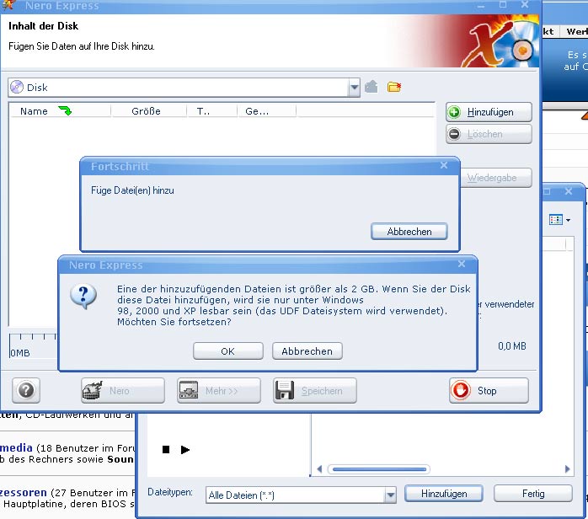Sort by the Größe column header
Viewport: 588px width, 519px height.
(148, 111)
